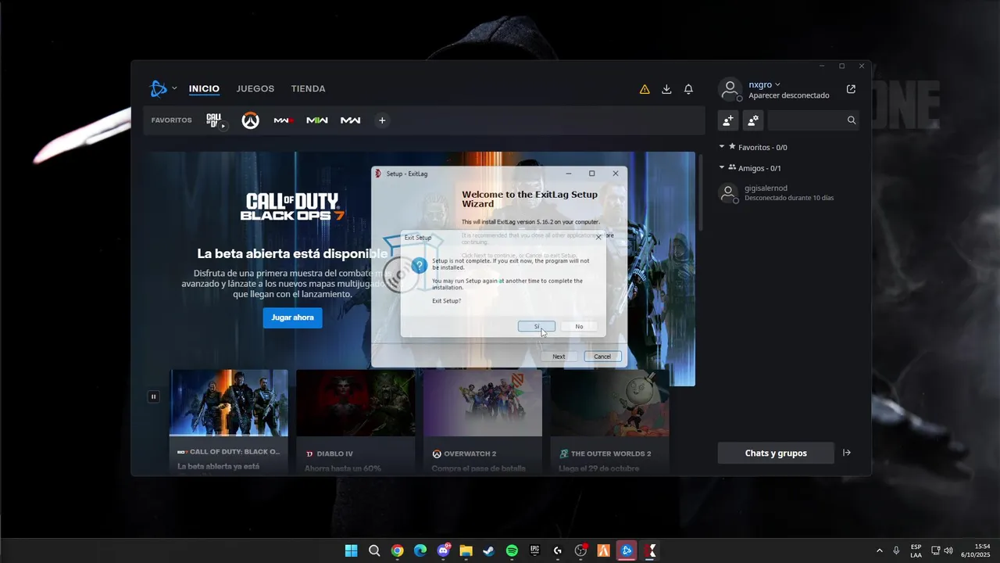1000x563 pixels.
Task: Collapse the Amigos - 0/1 group
Action: (x=722, y=167)
